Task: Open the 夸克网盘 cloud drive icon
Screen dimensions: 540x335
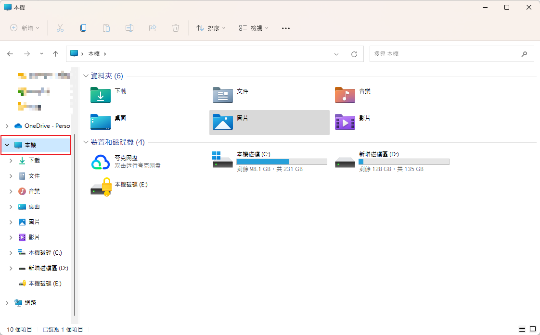Action: pyautogui.click(x=101, y=162)
